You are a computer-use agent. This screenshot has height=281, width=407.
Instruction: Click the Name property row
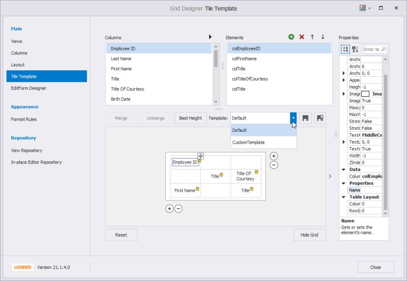[x=365, y=190]
